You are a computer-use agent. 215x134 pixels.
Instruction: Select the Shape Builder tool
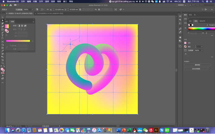pyautogui.click(x=2, y=45)
